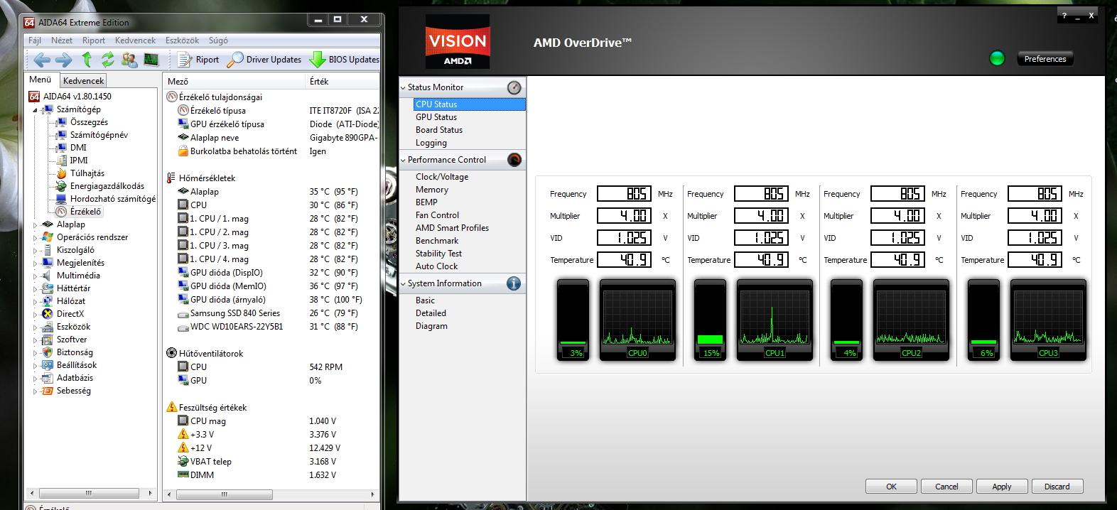Open Stability Test page
The image size is (1117, 510).
[x=438, y=254]
